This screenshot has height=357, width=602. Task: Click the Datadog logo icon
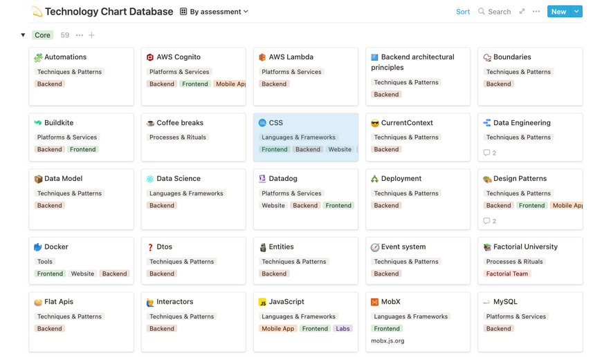point(262,179)
